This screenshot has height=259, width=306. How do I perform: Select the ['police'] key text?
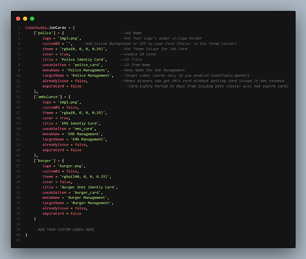coord(45,33)
